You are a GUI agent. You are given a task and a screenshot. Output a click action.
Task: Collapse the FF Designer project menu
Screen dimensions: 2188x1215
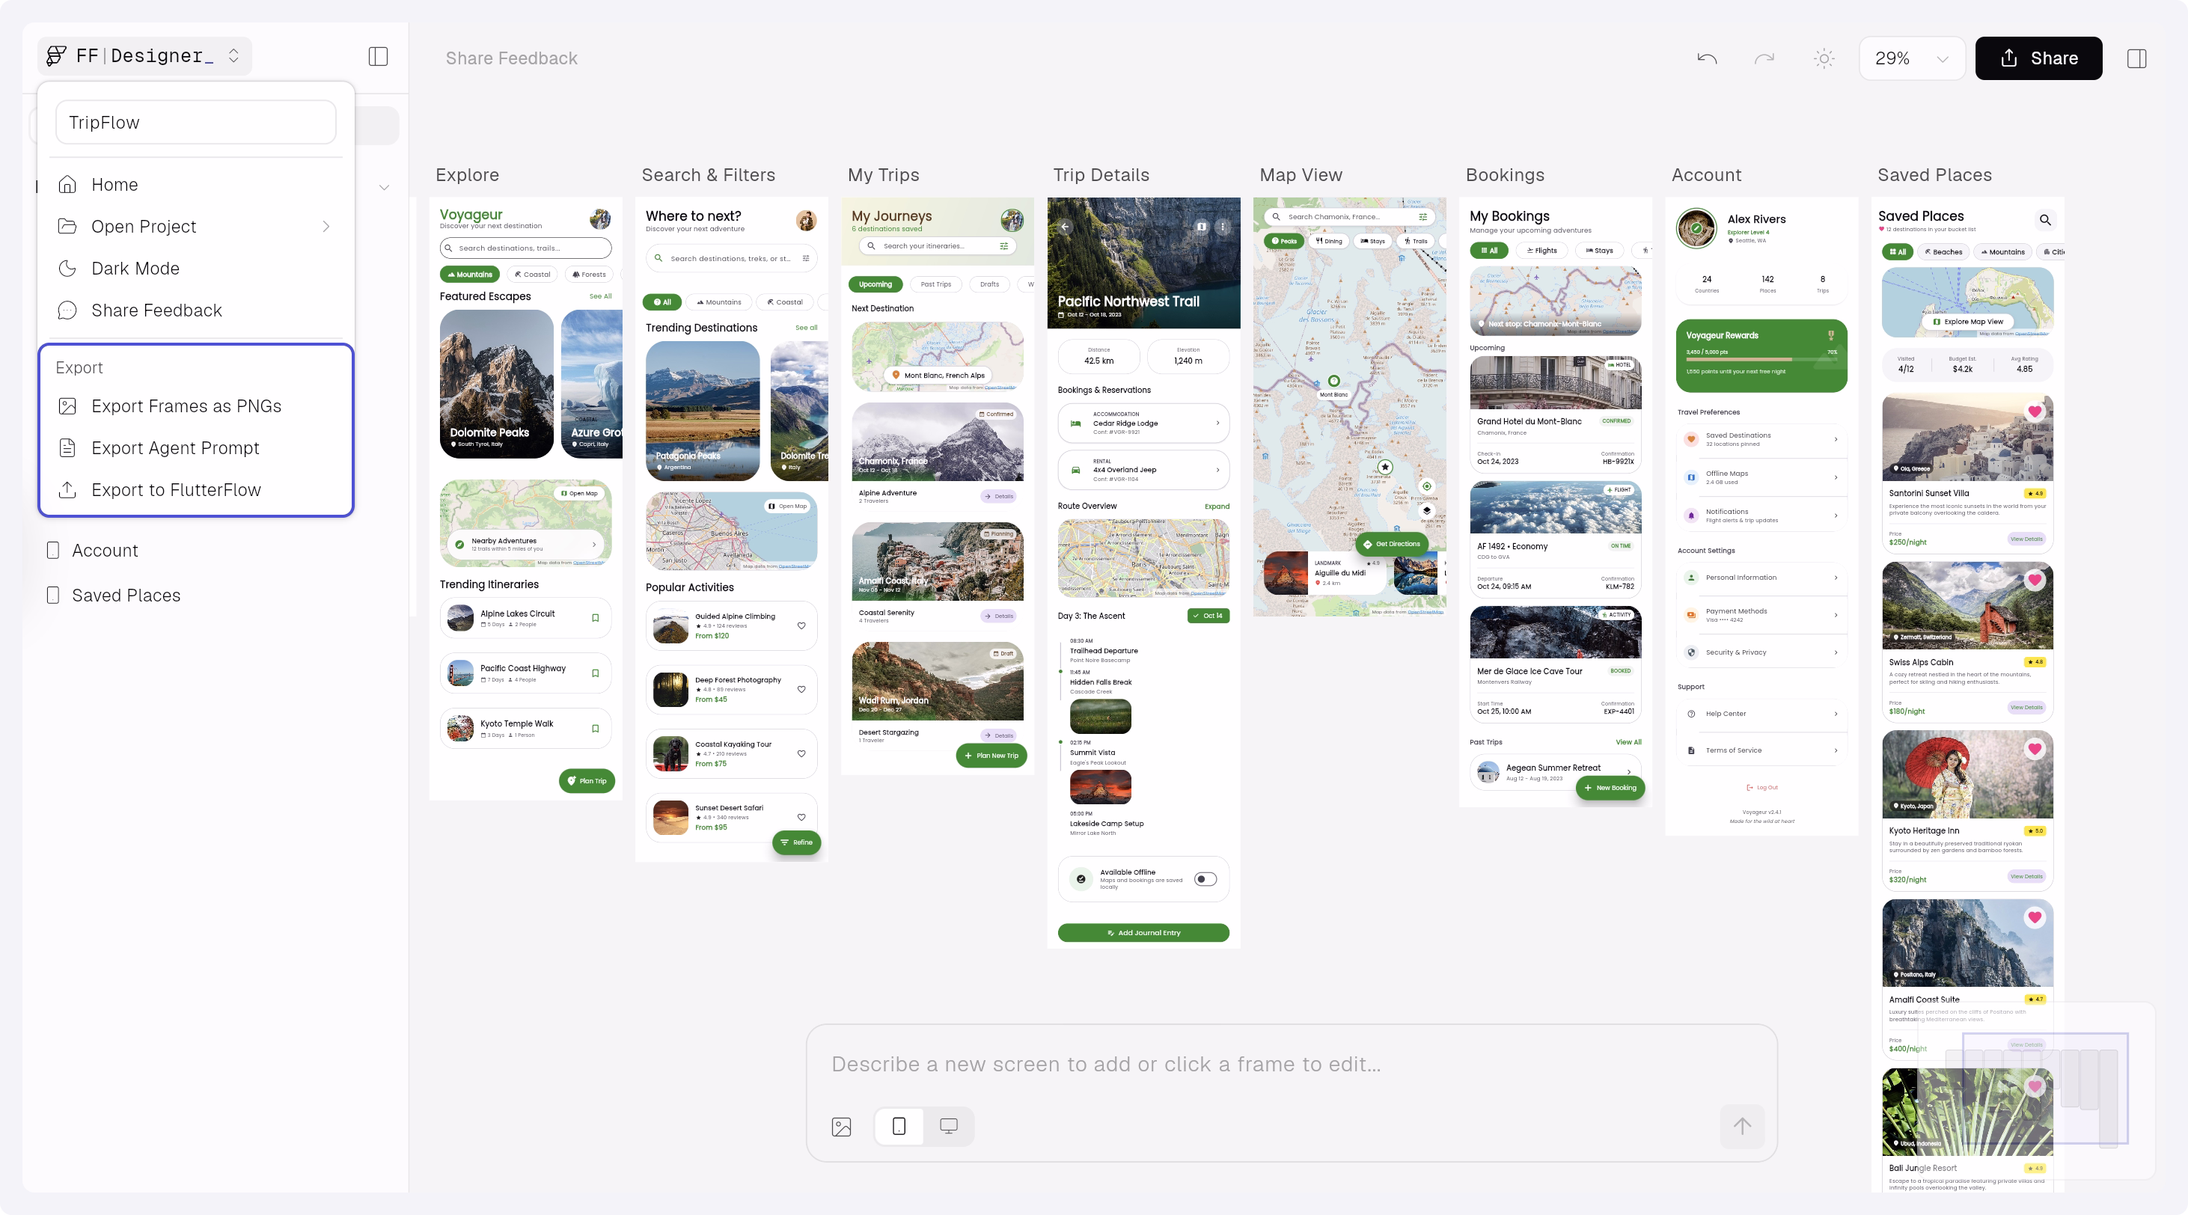(x=144, y=56)
